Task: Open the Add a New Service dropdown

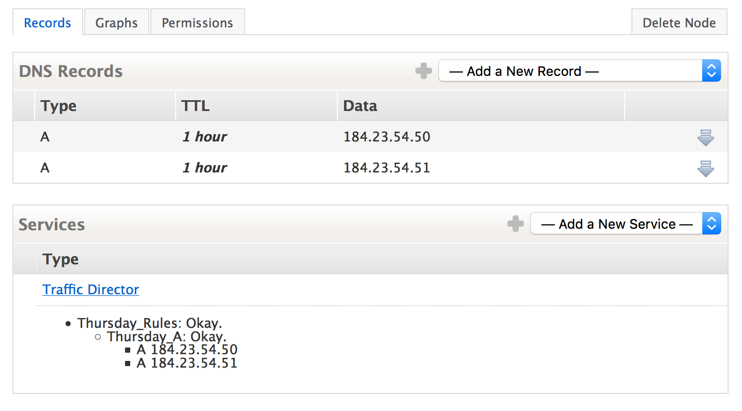Action: click(625, 224)
